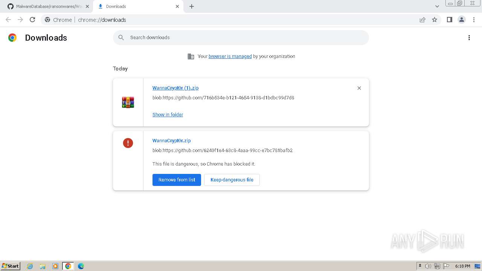The image size is (482, 271).
Task: Launch Internet Explorer from taskbar
Action: tap(30, 266)
